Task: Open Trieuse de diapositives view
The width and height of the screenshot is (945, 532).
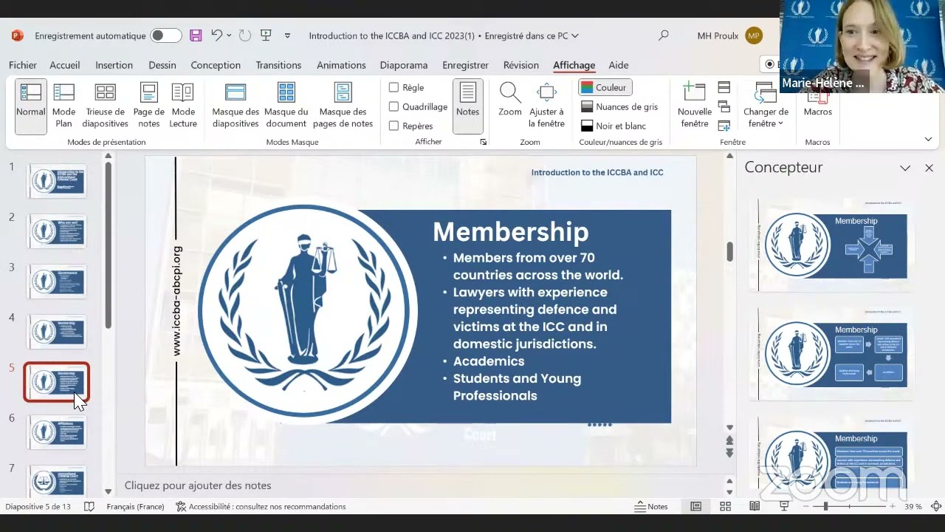Action: (x=106, y=106)
